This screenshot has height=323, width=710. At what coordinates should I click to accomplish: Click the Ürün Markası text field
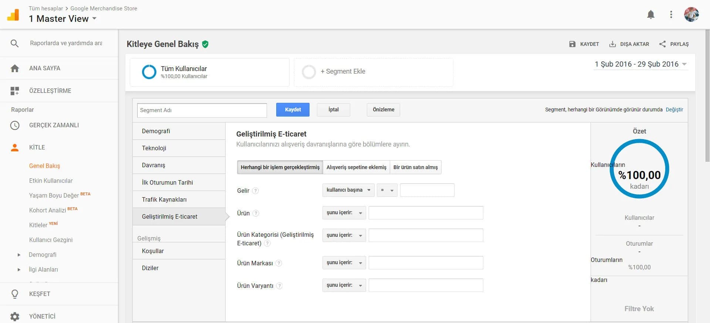[426, 263]
